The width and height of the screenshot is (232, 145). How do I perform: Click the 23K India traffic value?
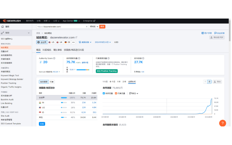coord(84,103)
